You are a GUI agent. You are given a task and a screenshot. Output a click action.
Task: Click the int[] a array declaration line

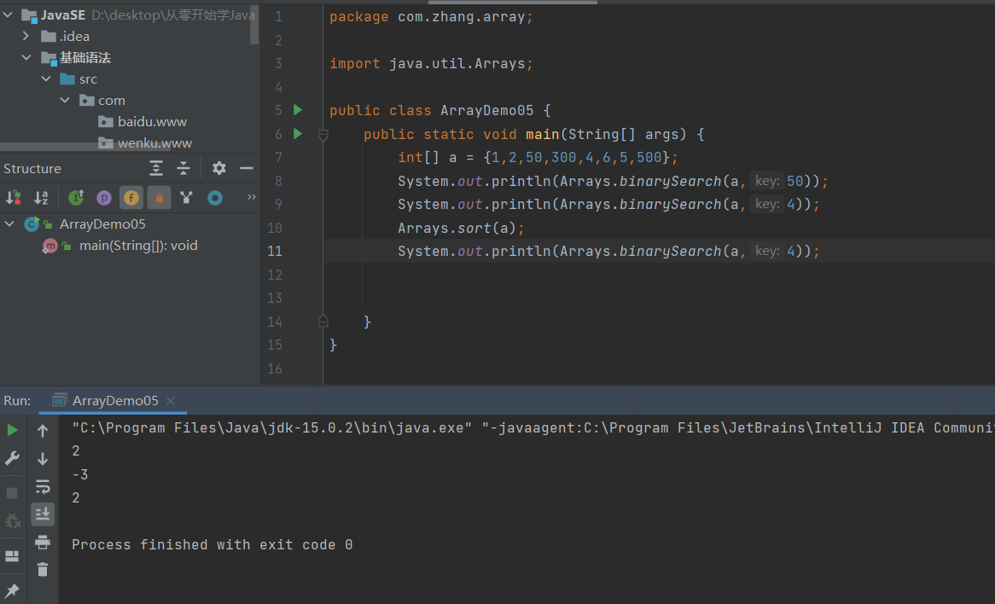(538, 157)
